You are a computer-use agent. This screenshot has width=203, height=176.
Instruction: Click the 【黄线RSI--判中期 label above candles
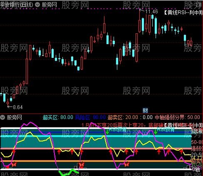(x=183, y=12)
